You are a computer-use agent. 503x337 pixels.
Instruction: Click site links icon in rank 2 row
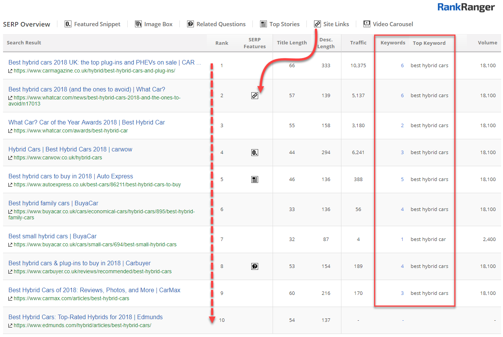tap(255, 96)
